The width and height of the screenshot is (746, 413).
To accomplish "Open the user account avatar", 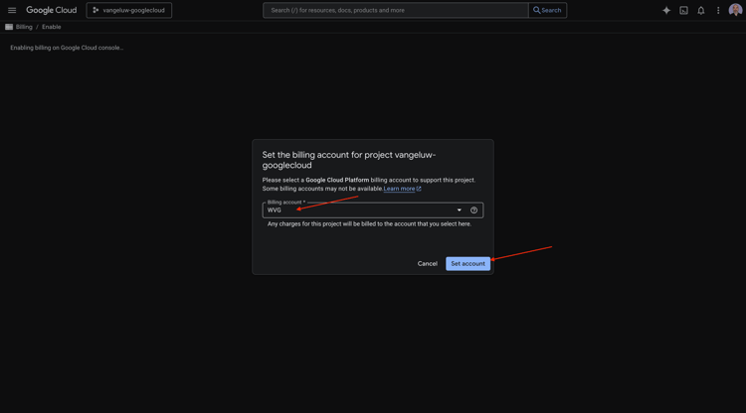I will tap(735, 10).
